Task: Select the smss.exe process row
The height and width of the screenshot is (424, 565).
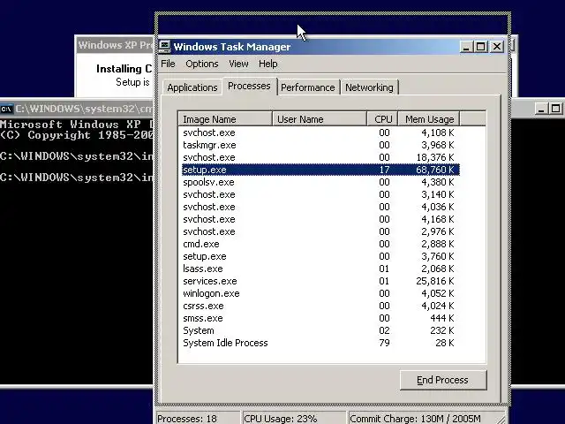Action: (x=320, y=318)
